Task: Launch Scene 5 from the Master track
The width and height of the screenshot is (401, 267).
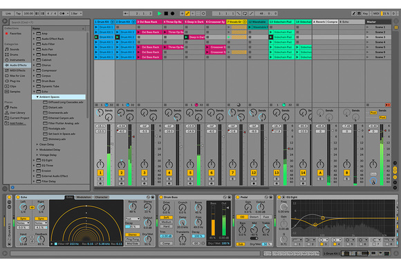Action: coord(368,47)
